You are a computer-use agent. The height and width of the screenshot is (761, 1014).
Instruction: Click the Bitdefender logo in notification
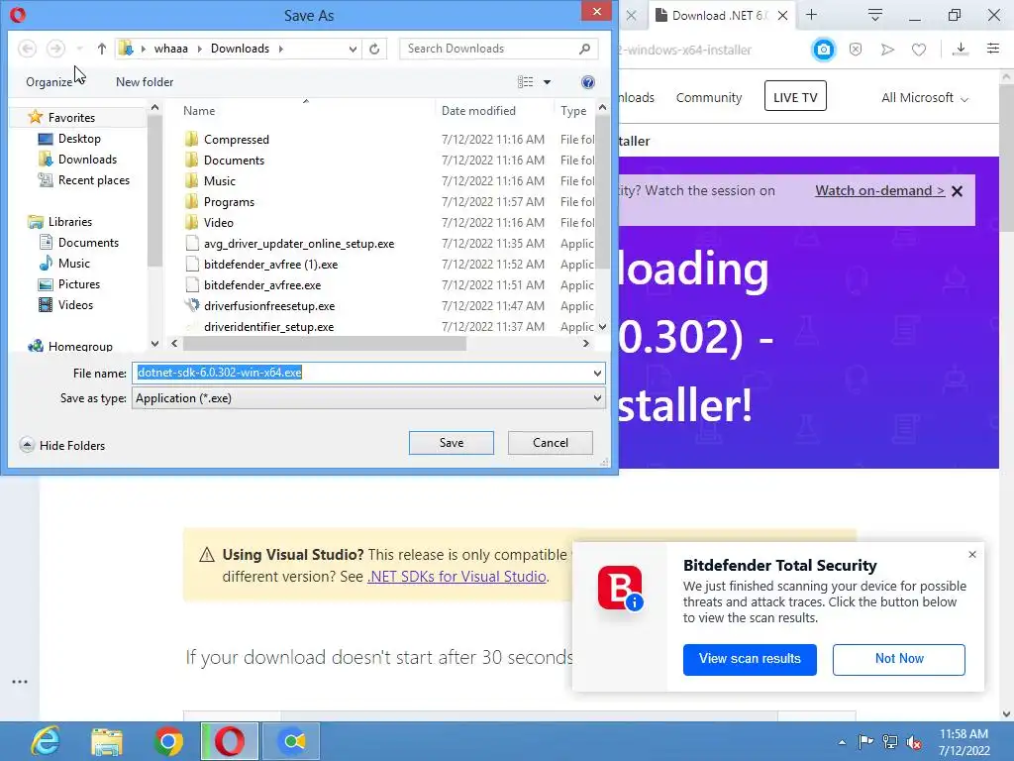point(620,589)
